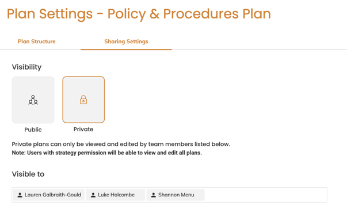Click empty space in Visible to field
The height and width of the screenshot is (216, 347).
pos(265,195)
